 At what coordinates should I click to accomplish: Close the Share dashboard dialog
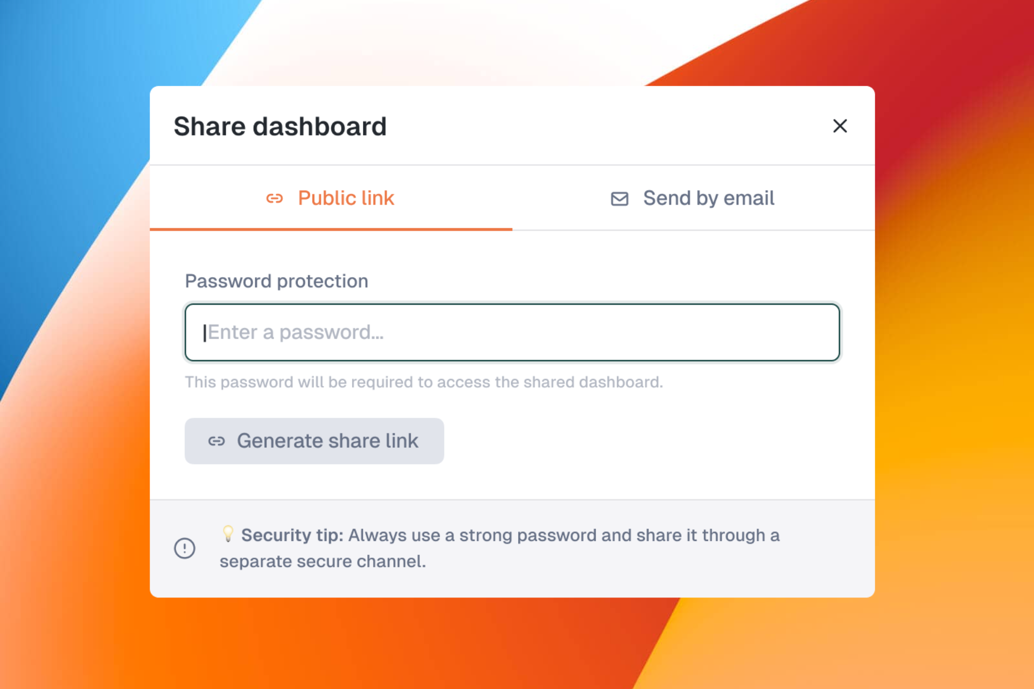pos(840,126)
